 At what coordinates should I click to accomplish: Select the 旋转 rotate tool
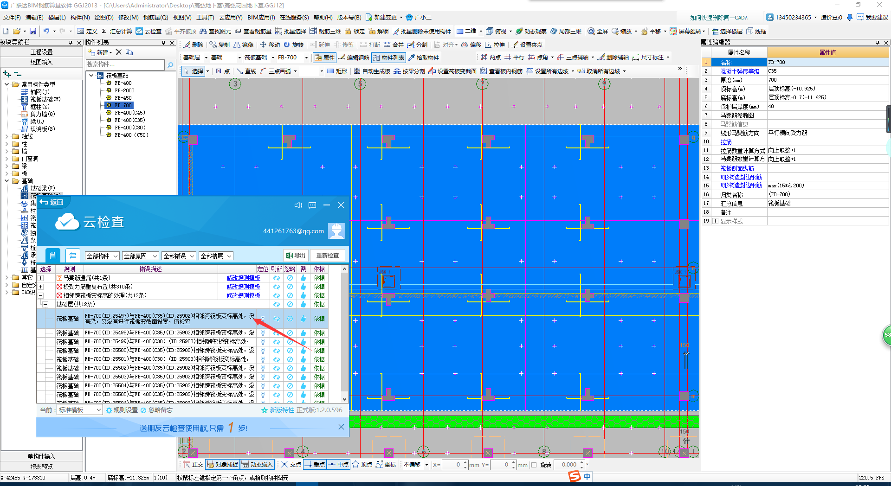point(294,45)
